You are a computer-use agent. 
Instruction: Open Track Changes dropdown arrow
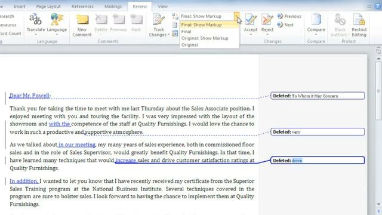(168, 35)
